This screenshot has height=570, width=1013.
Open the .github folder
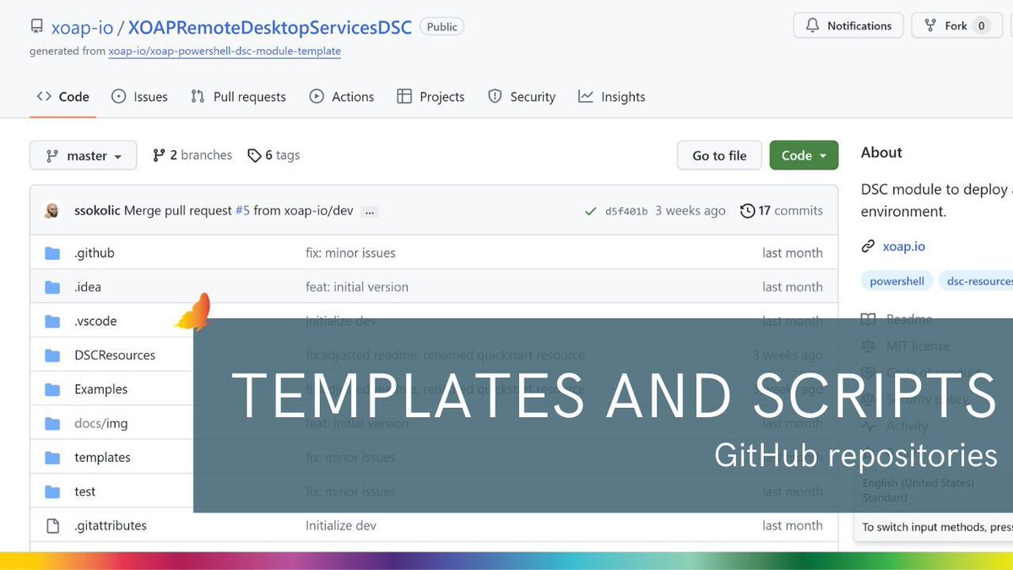point(95,252)
